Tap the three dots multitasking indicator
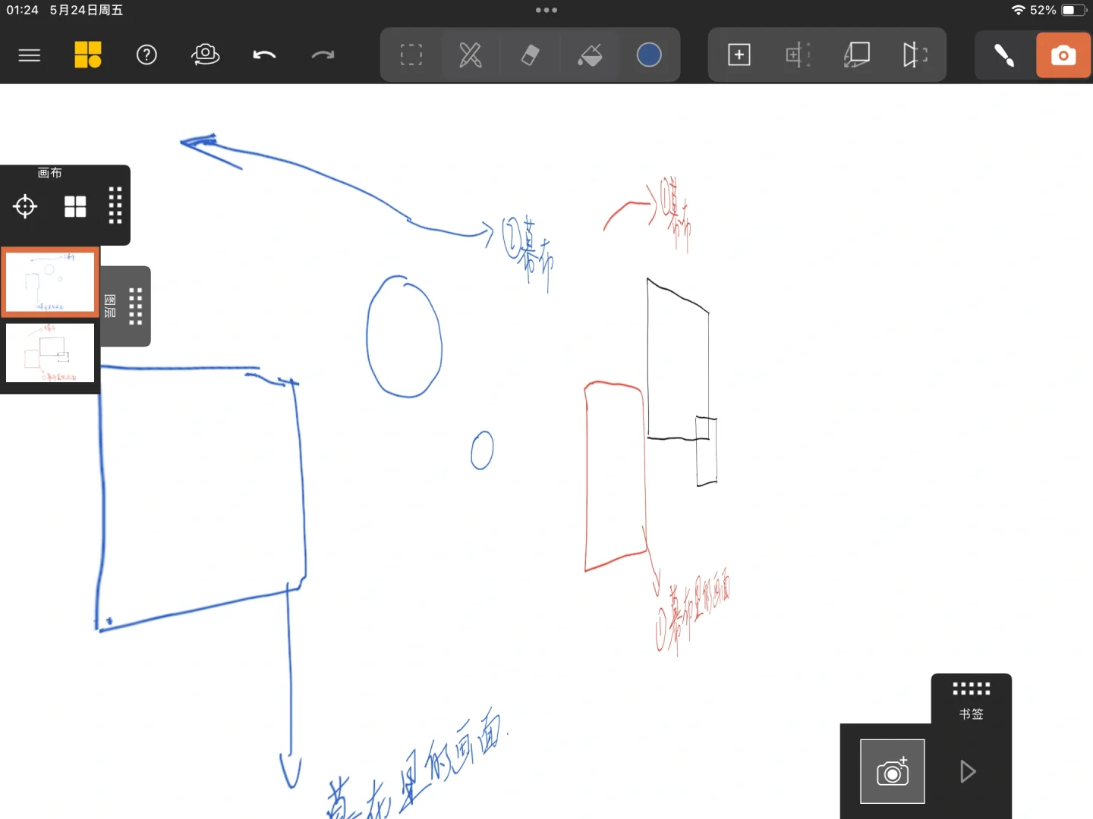This screenshot has height=819, width=1093. click(546, 10)
